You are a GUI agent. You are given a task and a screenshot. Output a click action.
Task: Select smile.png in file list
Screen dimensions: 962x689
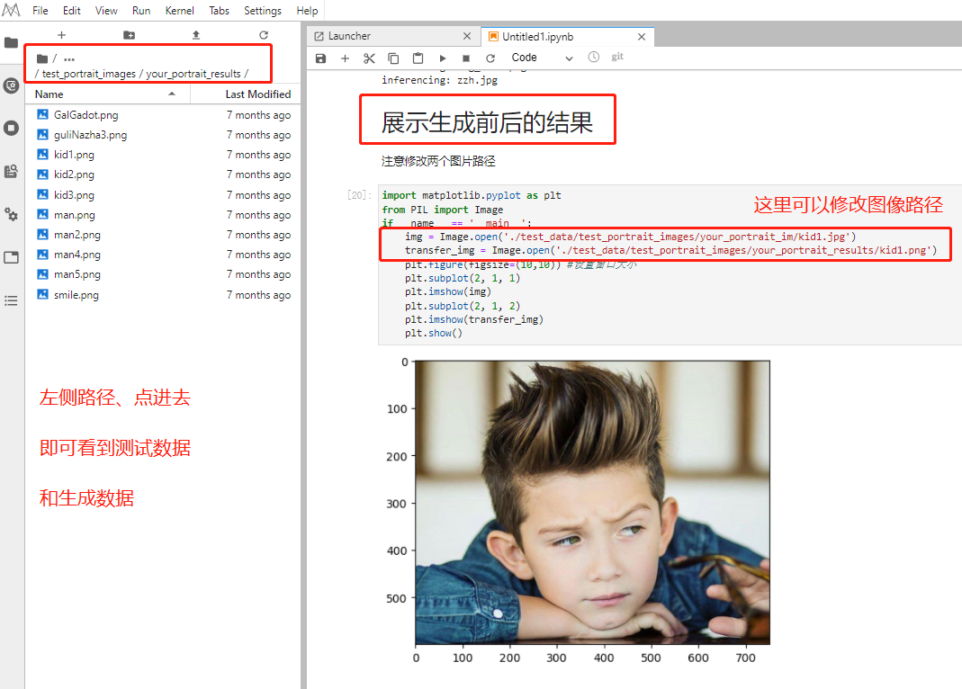pos(163,295)
